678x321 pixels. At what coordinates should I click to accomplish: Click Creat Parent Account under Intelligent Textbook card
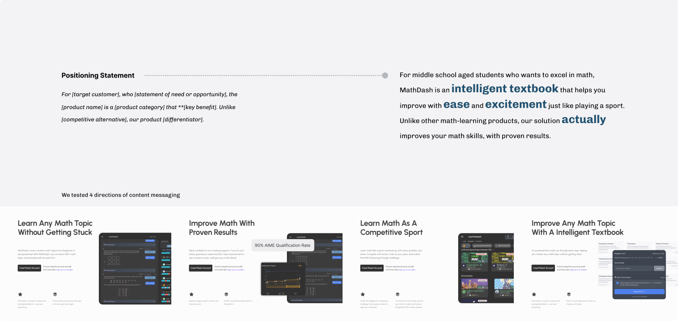[x=543, y=268]
